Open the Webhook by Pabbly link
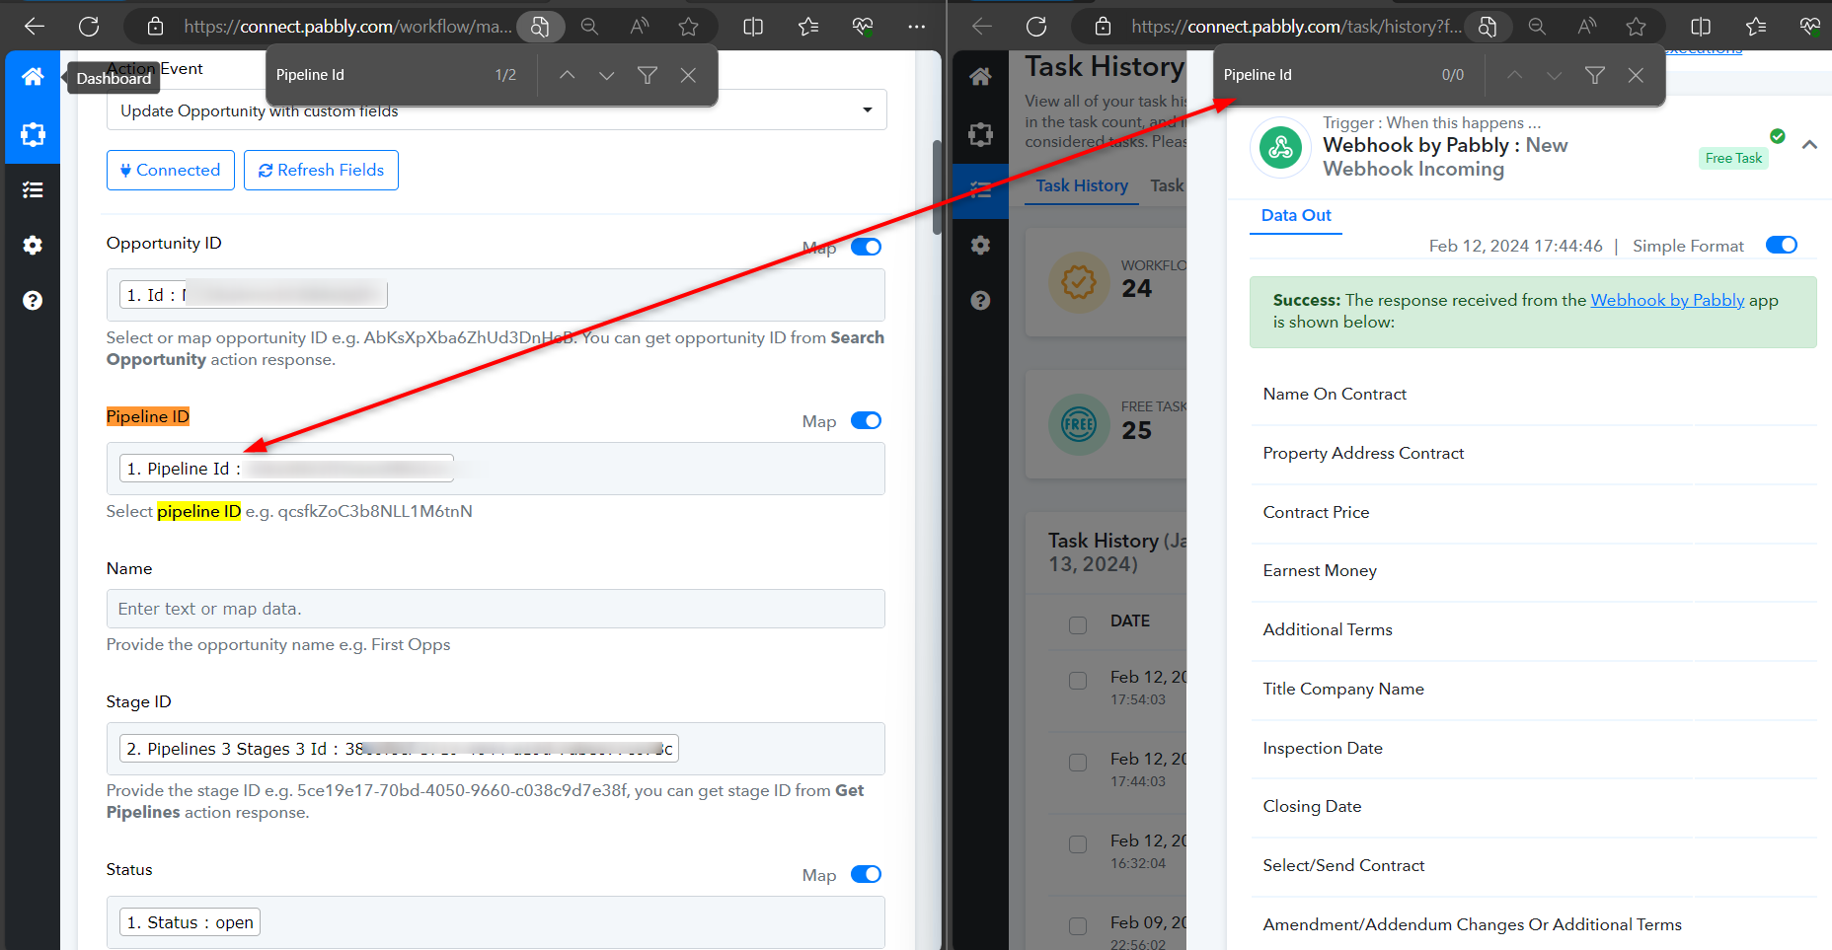This screenshot has height=950, width=1832. click(1667, 300)
